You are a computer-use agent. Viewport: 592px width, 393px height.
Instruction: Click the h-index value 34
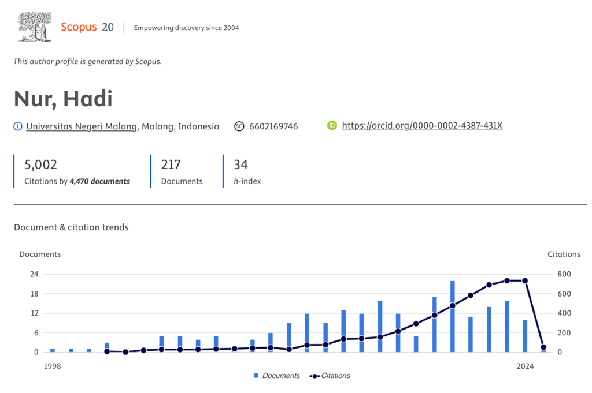pos(240,165)
